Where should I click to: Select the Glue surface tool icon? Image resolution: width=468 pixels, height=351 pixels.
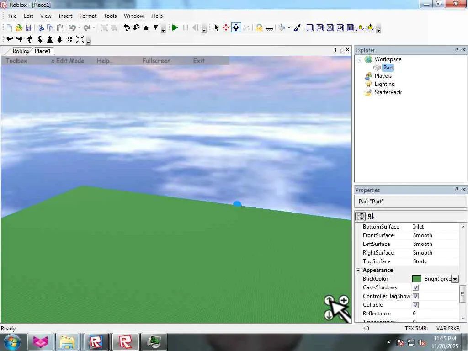pos(320,28)
